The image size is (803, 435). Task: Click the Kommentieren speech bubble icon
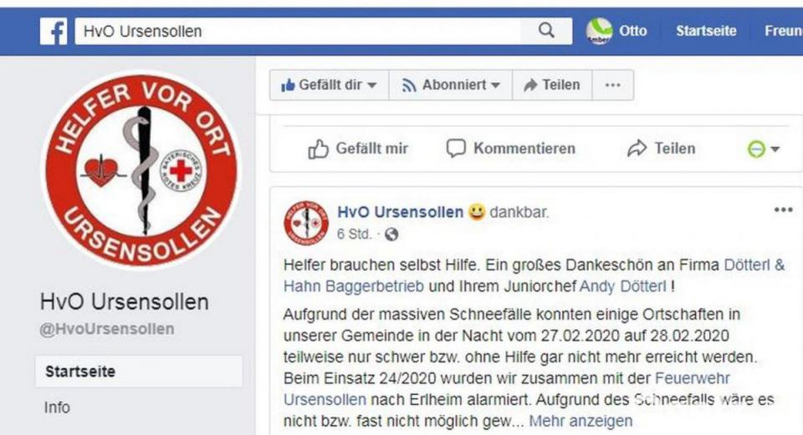[456, 149]
